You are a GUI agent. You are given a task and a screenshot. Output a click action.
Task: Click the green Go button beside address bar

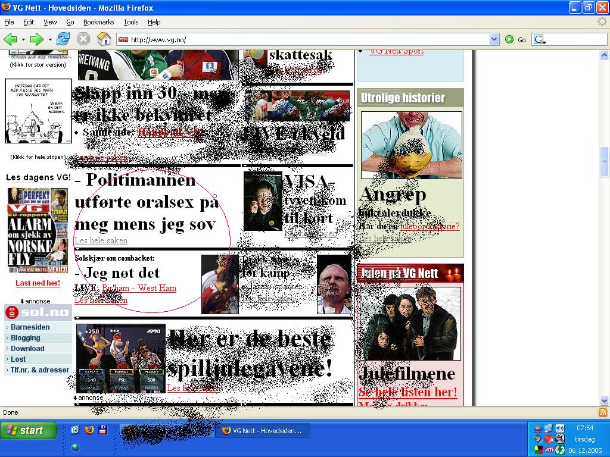[x=515, y=39]
